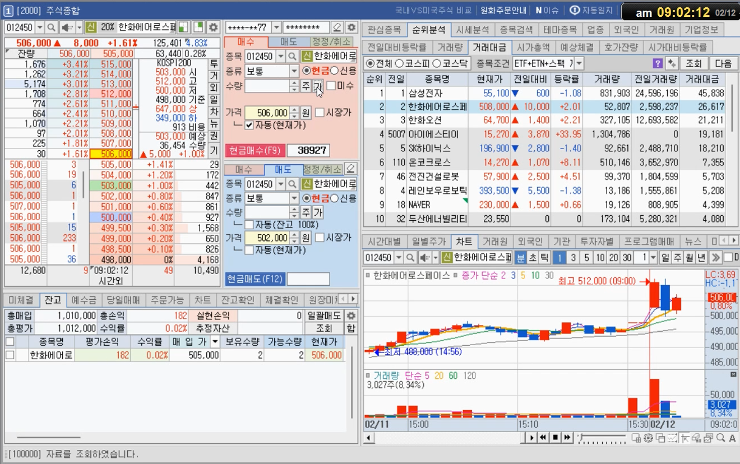
Task: Open the 시세분석 top tab
Action: 473,29
